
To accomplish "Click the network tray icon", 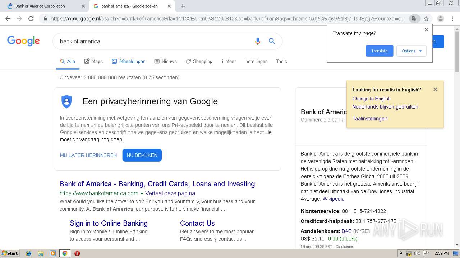I will coord(409,253).
